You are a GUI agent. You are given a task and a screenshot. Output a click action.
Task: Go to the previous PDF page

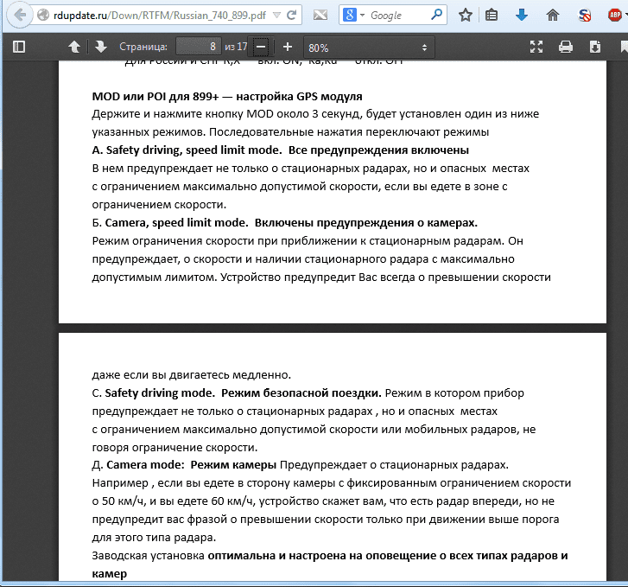click(74, 47)
